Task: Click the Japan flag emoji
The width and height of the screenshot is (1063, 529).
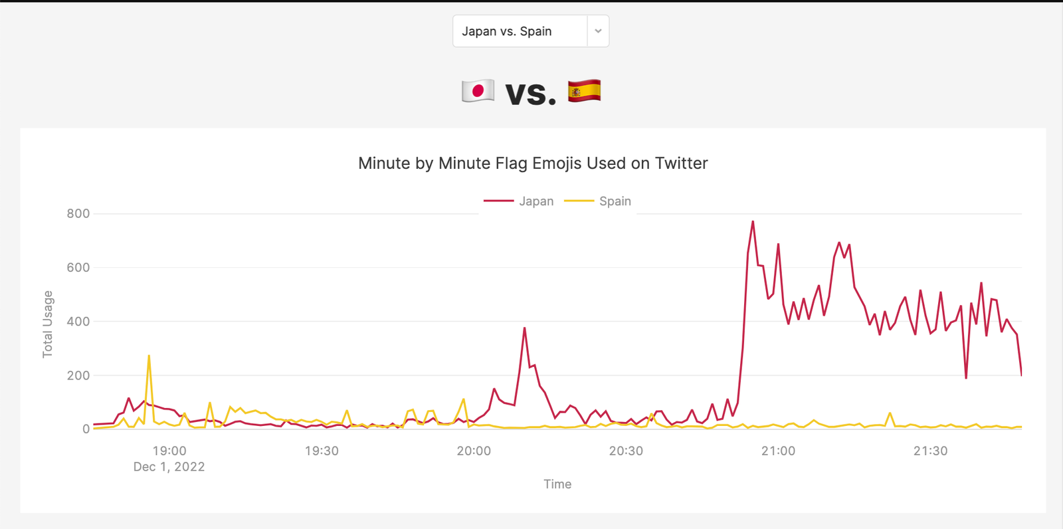Action: point(478,91)
